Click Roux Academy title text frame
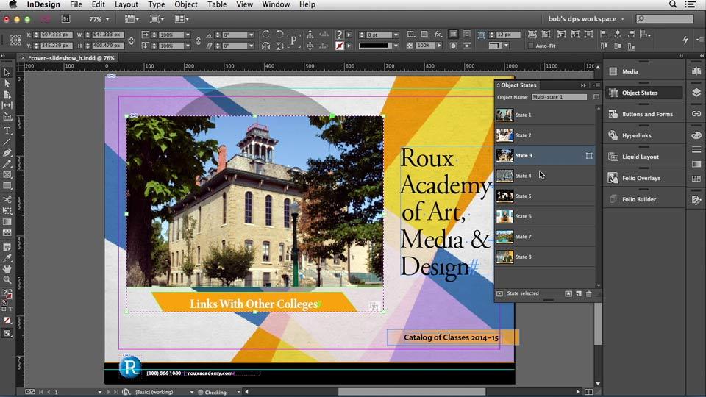The height and width of the screenshot is (397, 706). [446, 212]
